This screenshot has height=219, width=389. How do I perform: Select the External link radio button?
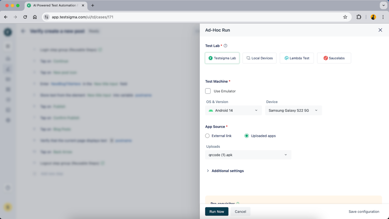pos(207,136)
